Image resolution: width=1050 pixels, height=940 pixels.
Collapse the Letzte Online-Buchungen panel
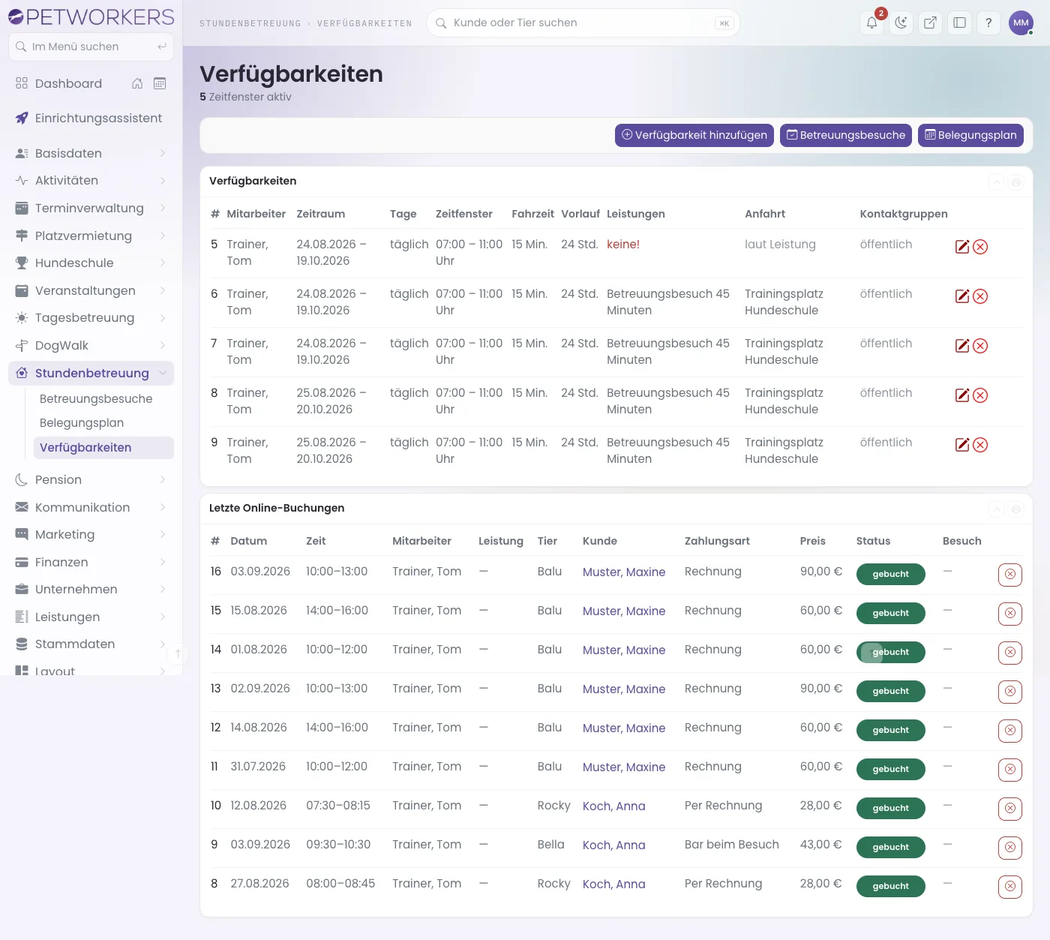point(996,509)
